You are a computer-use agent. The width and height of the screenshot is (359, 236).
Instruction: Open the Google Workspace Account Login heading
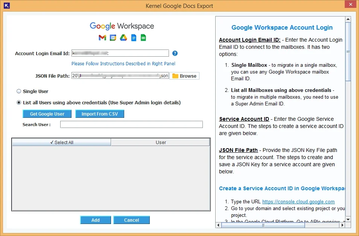(x=281, y=27)
